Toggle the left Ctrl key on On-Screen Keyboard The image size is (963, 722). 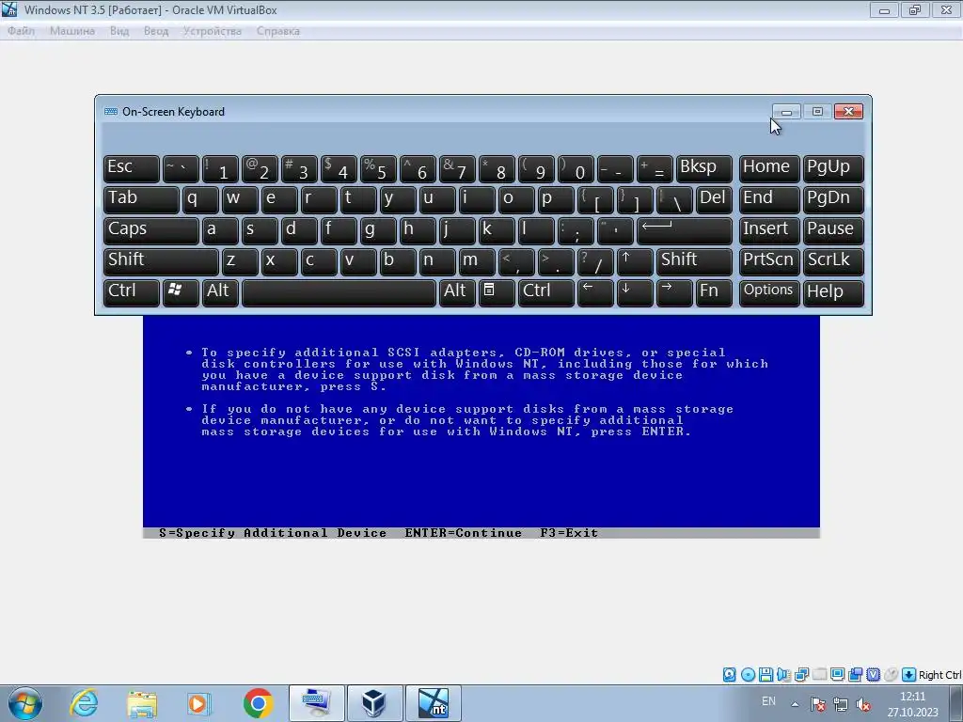(x=132, y=292)
